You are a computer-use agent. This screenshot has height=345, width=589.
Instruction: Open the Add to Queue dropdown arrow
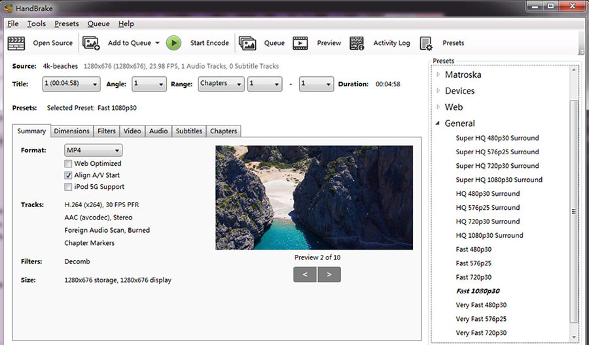[x=157, y=42]
